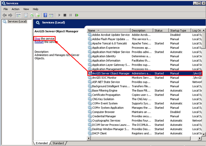Switch to the Standard tab
This screenshot has height=146, width=206.
click(x=58, y=143)
